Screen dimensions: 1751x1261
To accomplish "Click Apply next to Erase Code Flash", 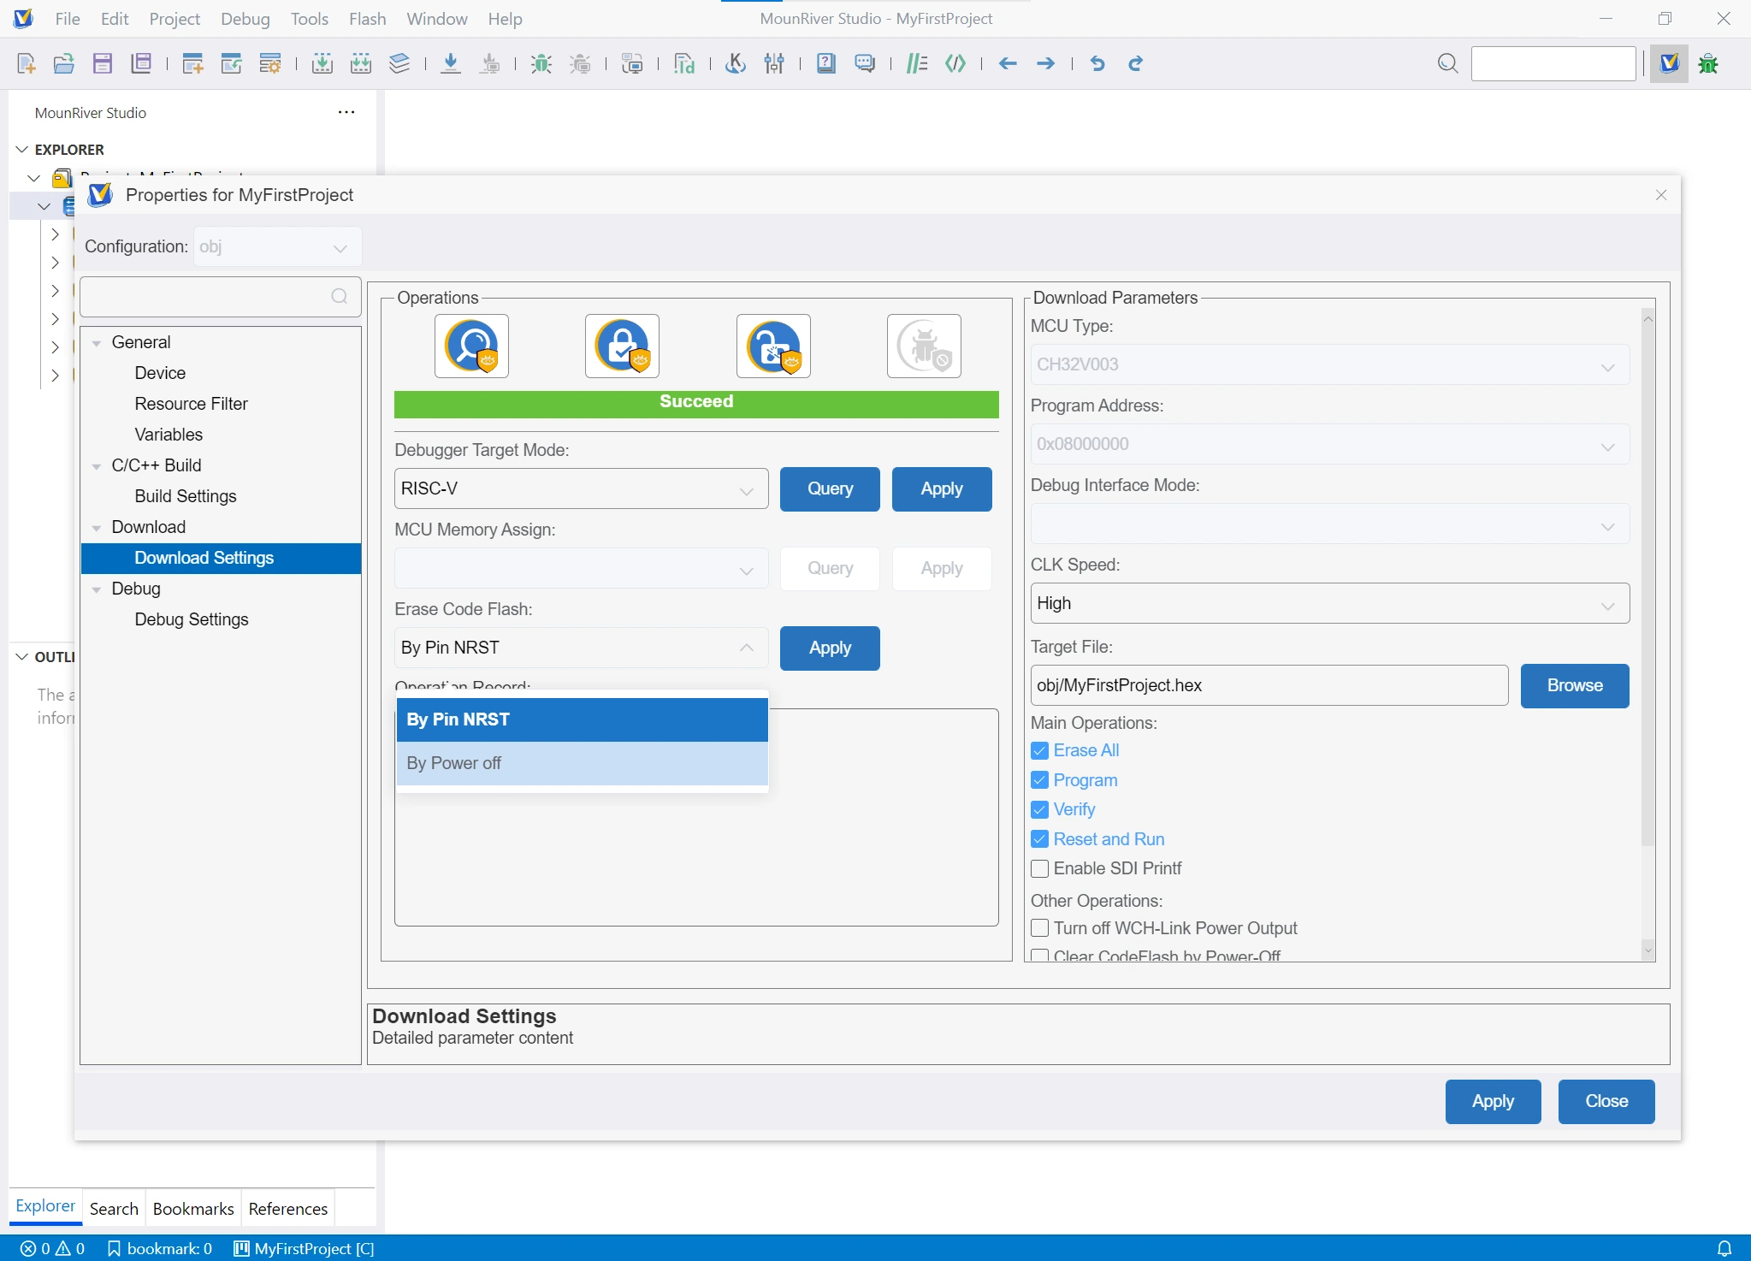I will click(830, 648).
